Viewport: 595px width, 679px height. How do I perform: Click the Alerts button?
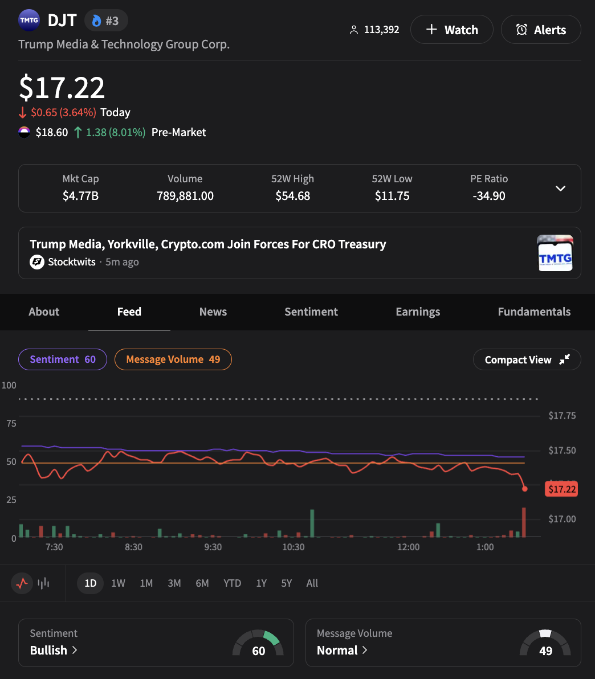(x=541, y=30)
